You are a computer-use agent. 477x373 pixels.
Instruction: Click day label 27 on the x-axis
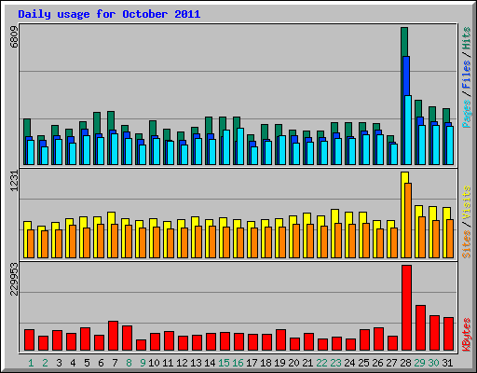tap(391, 363)
